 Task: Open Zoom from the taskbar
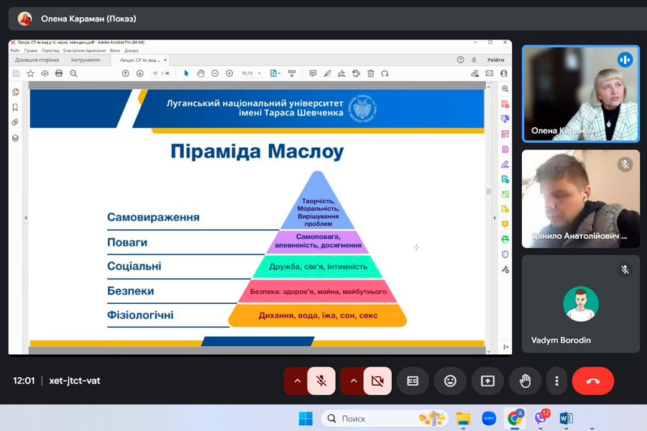tap(489, 418)
